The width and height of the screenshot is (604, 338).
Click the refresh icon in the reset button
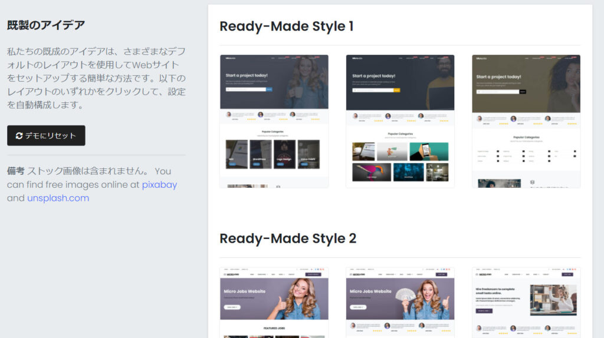[x=19, y=136]
